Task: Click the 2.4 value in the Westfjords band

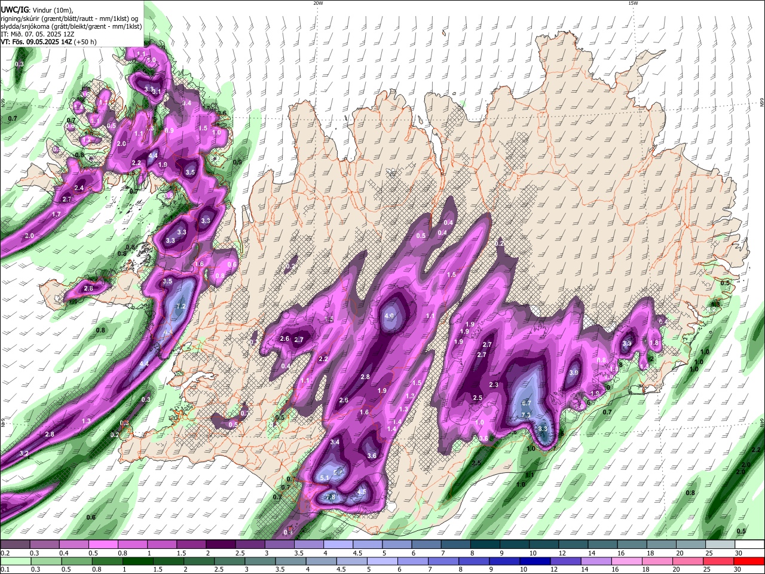Action: [x=79, y=188]
